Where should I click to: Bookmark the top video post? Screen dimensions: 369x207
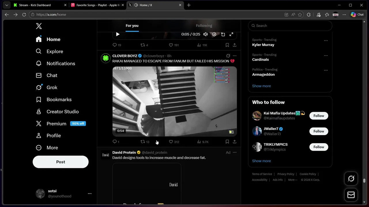(227, 45)
